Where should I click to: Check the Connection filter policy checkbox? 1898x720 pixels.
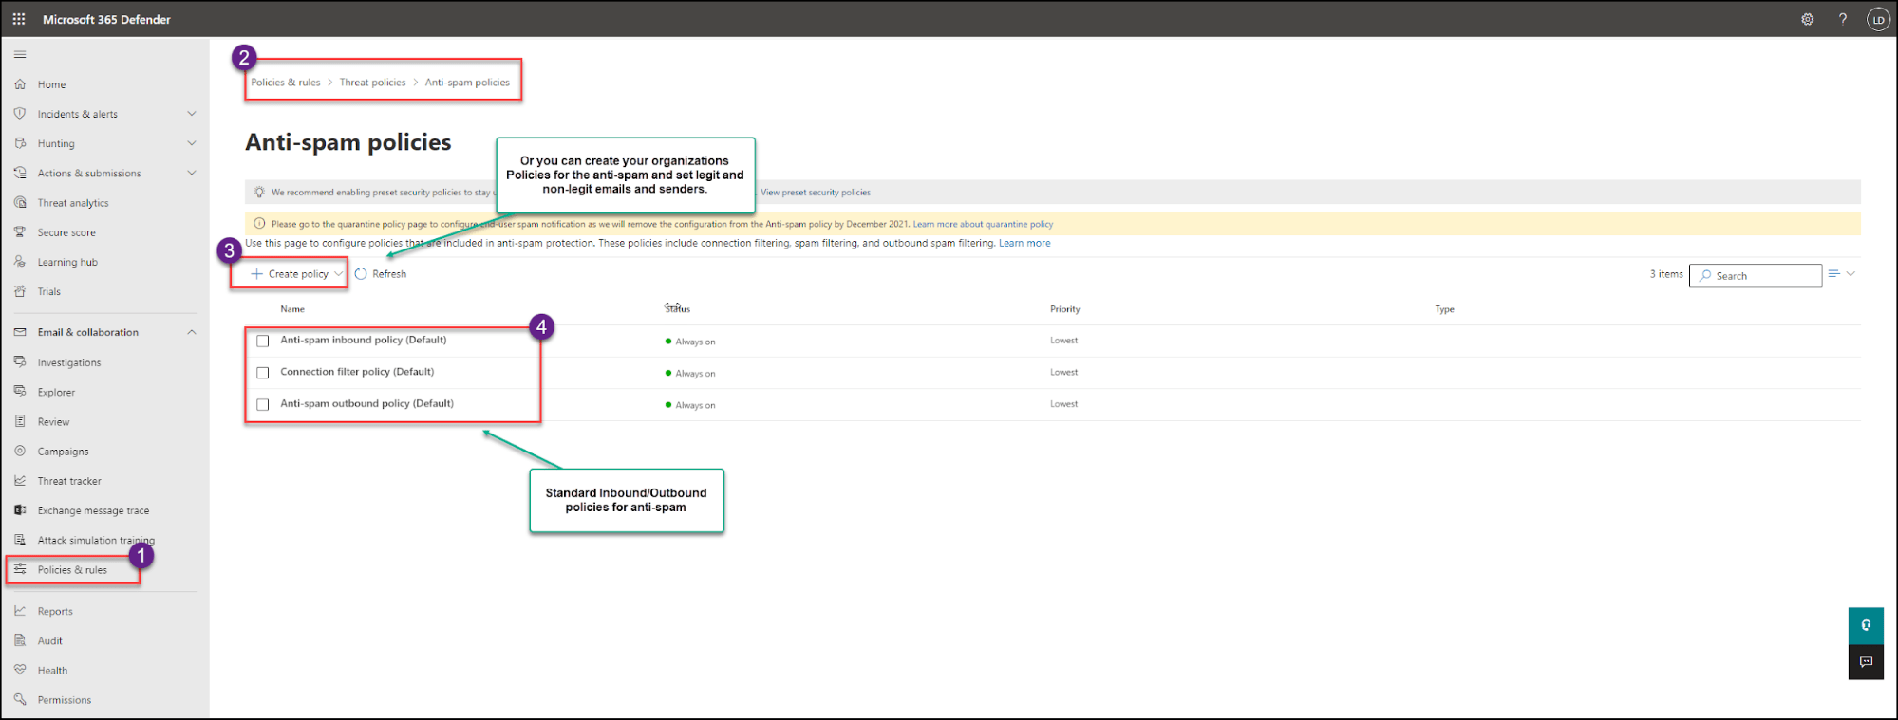263,373
